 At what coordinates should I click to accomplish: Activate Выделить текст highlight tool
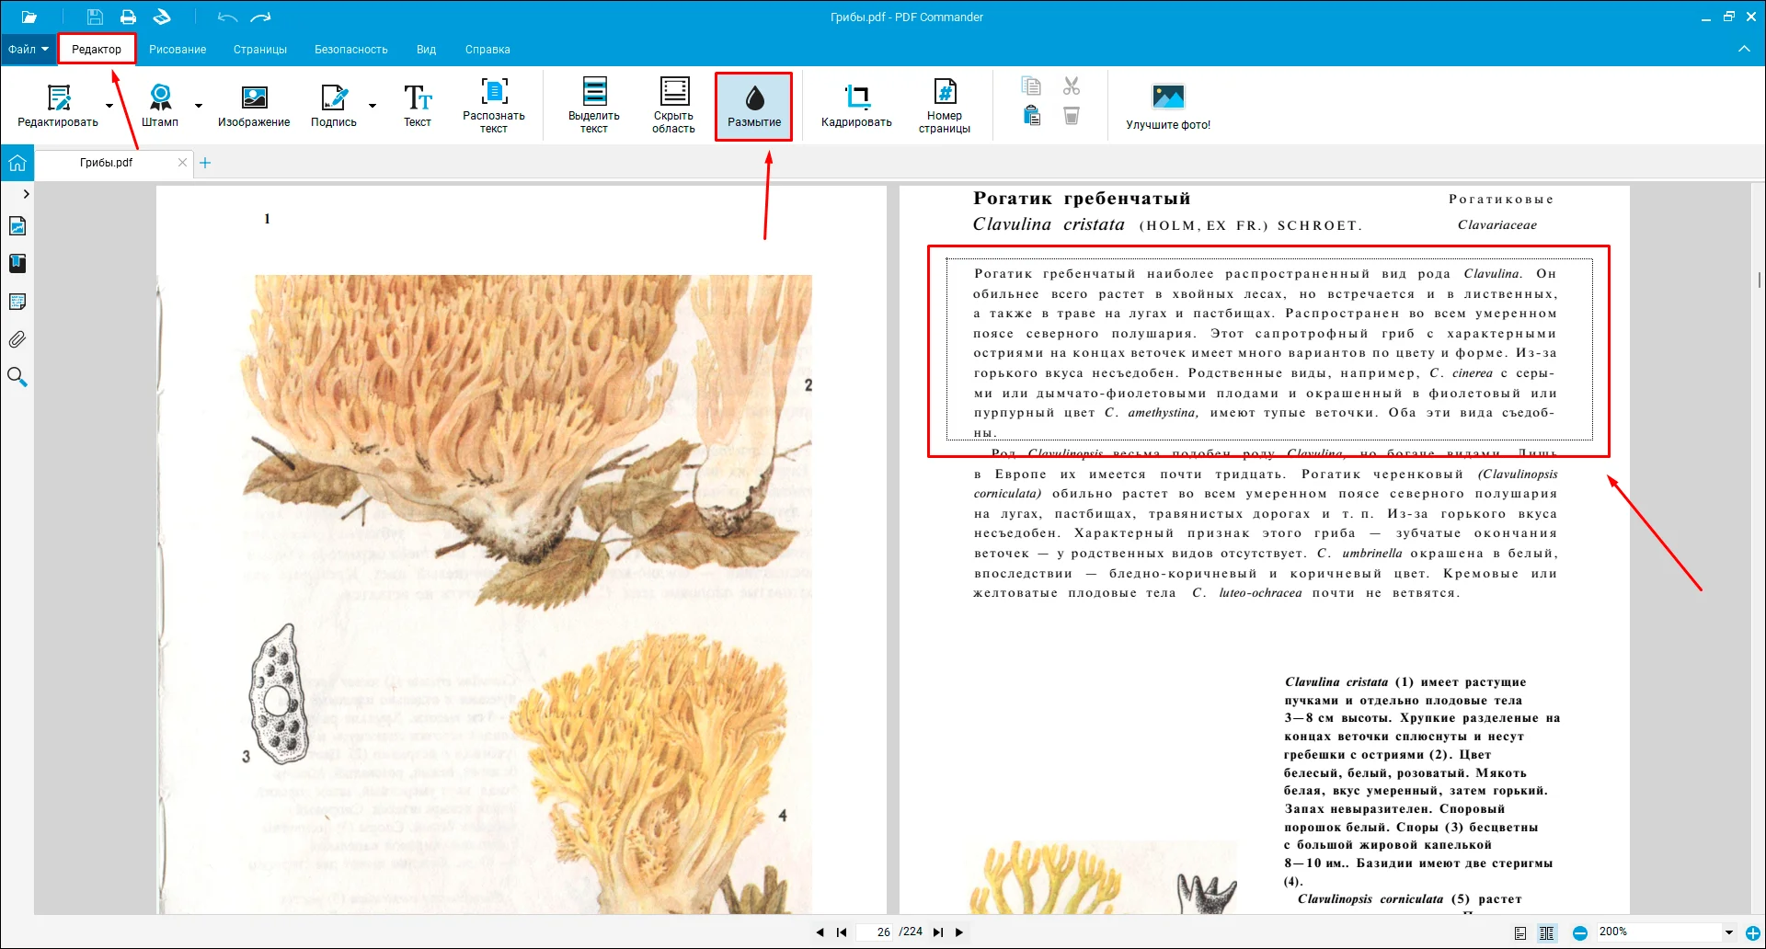pyautogui.click(x=594, y=106)
